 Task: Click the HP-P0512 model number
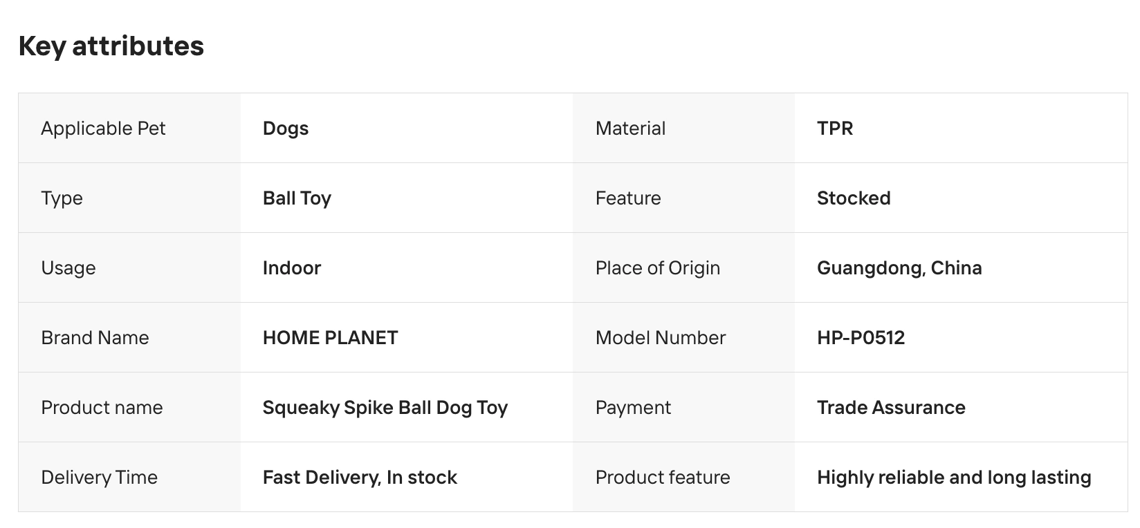coord(861,338)
